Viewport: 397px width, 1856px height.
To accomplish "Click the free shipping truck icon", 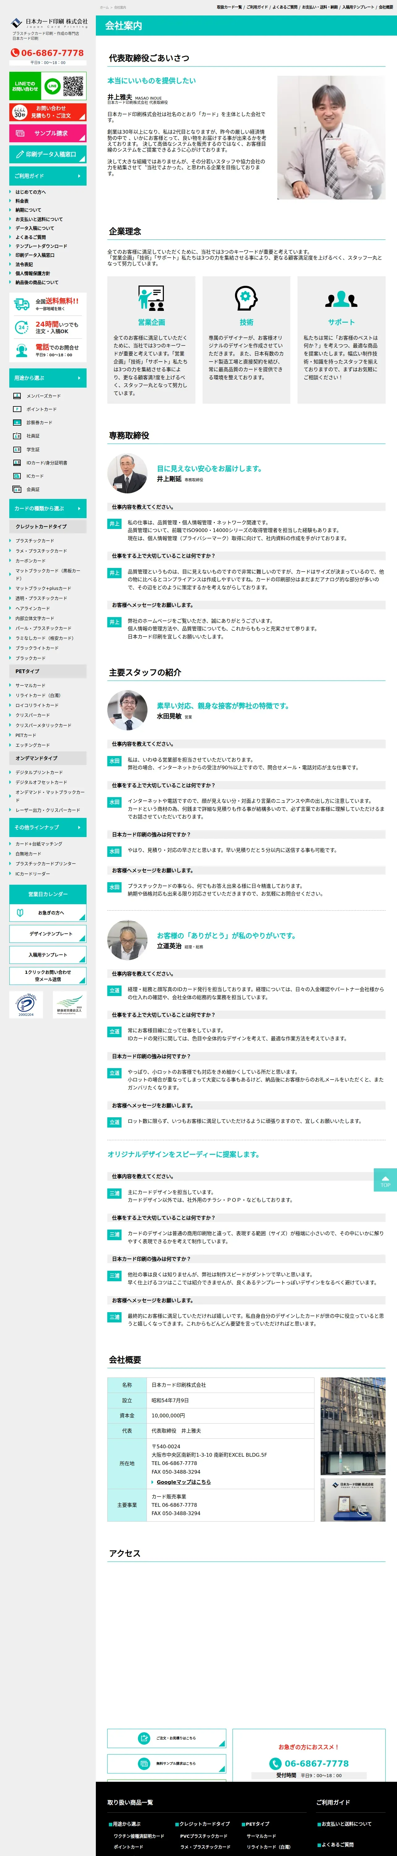I will pos(22,304).
